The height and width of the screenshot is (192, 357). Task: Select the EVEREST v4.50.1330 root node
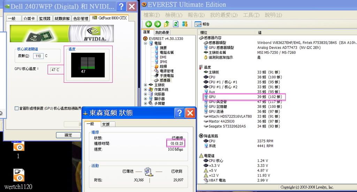[x=163, y=38]
